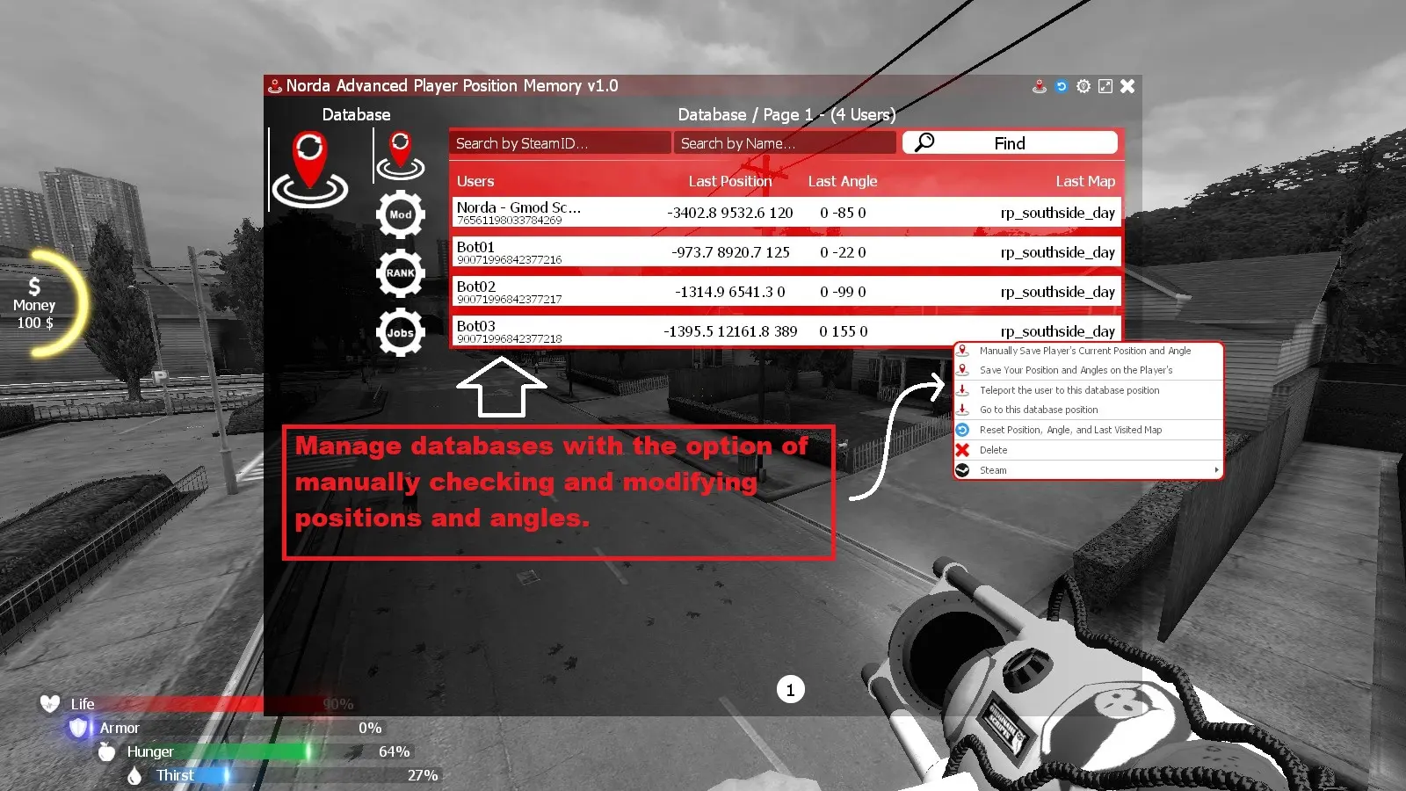Select Manually Save Player's Current Position and Angle

pos(1085,350)
